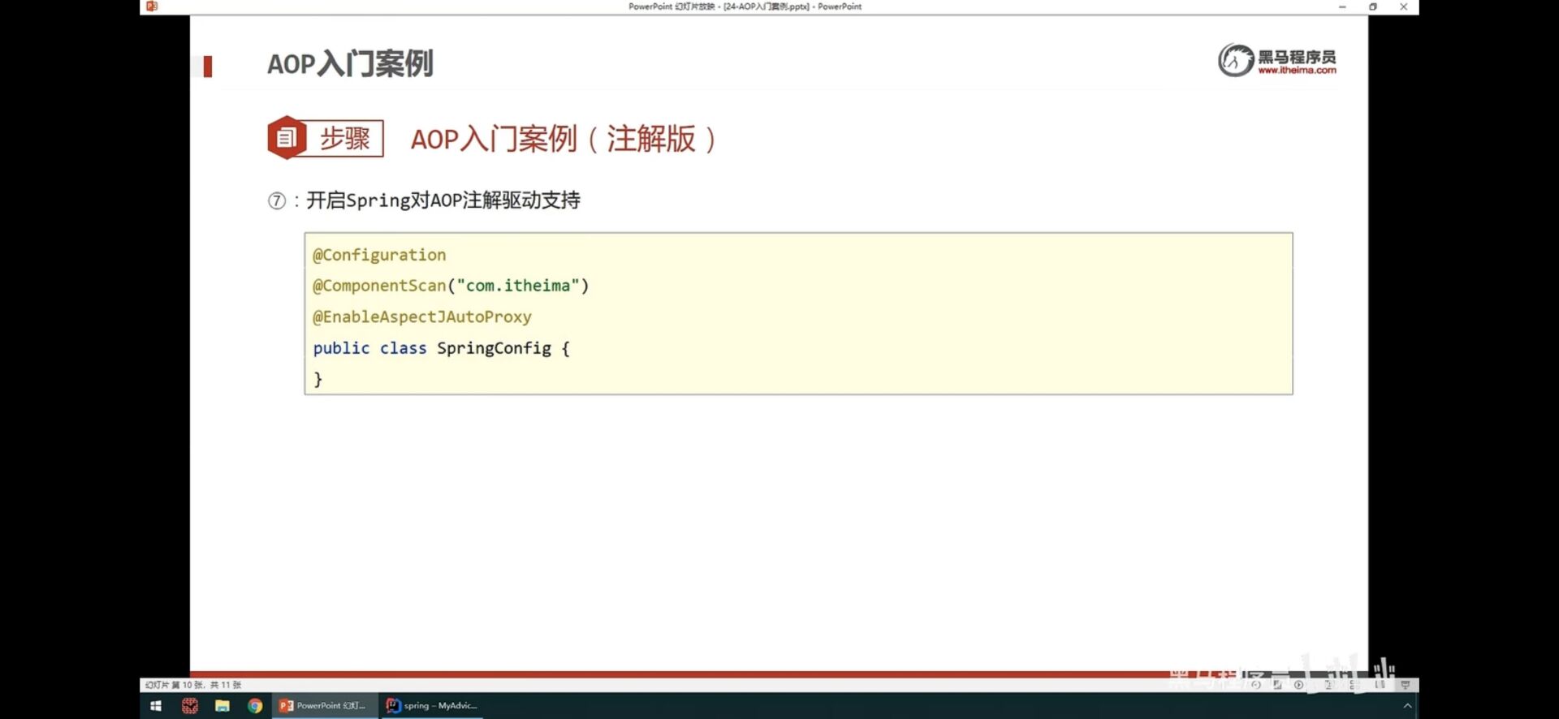Viewport: 1559px width, 719px height.
Task: Click the '@Configuration' annotation line
Action: (379, 255)
